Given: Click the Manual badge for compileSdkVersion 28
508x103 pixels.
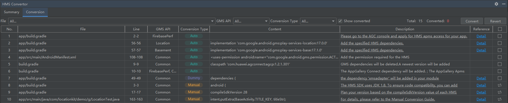Looking at the screenshot, I should coord(194,92).
